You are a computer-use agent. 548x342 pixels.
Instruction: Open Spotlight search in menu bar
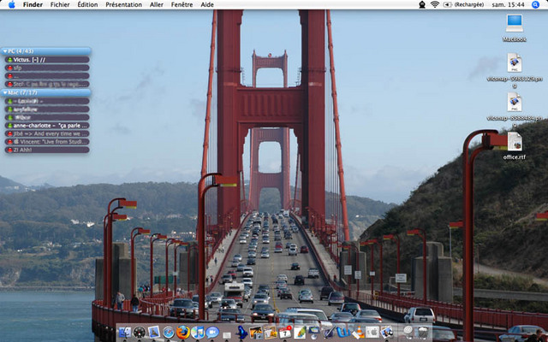click(535, 4)
